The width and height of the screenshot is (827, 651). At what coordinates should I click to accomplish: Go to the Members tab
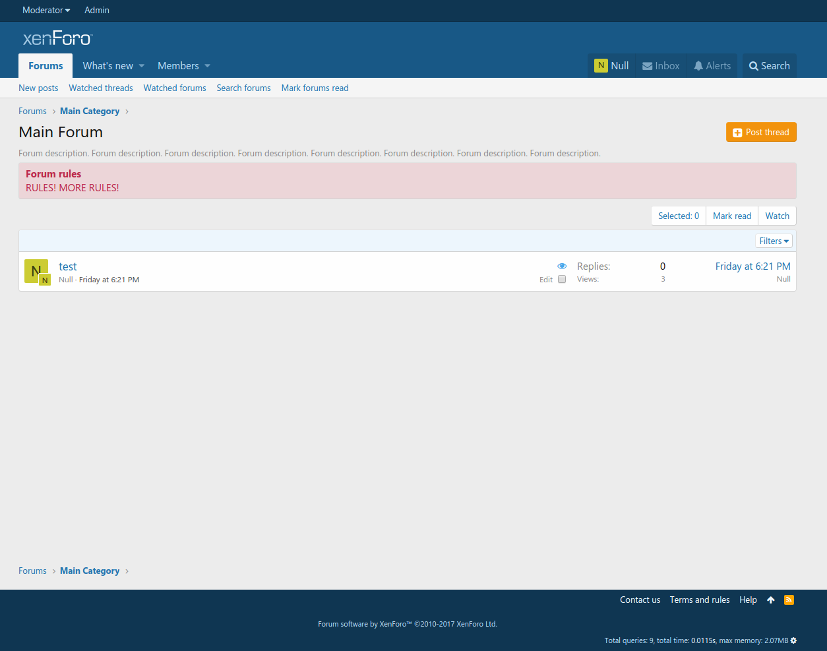[178, 66]
